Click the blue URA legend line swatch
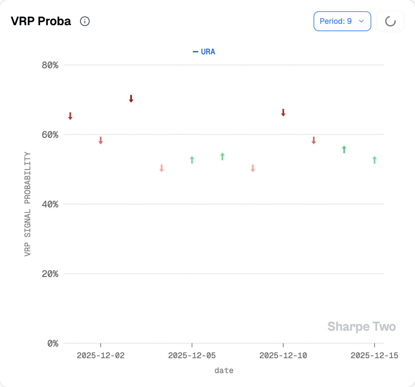Viewport: 415px width, 387px height. tap(196, 52)
